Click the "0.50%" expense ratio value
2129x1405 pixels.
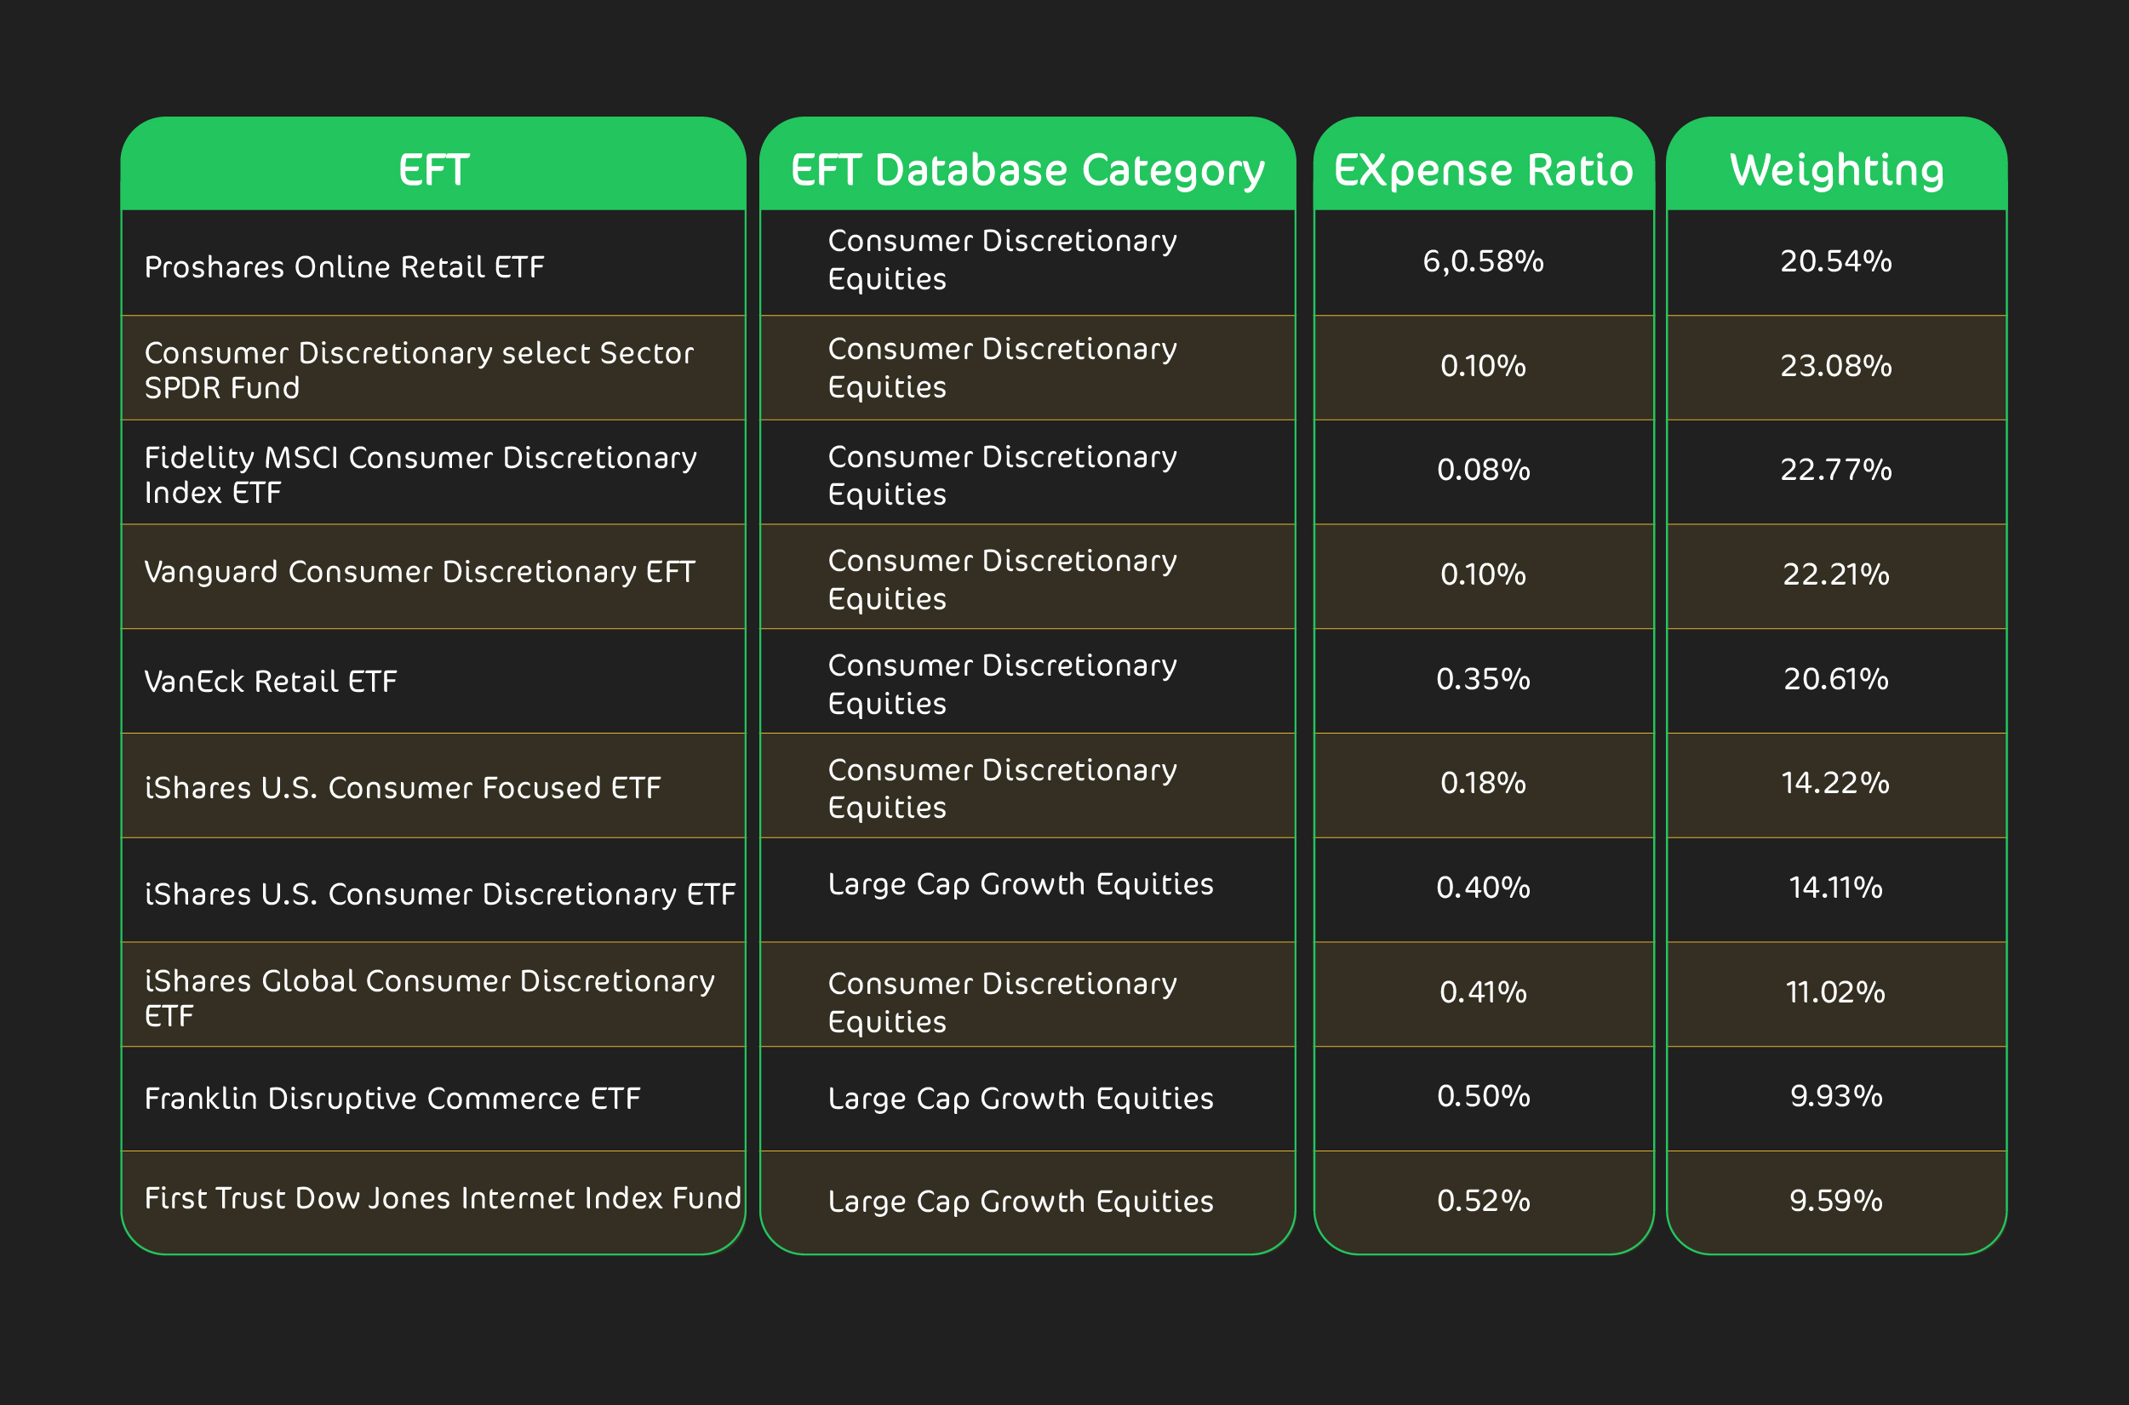coord(1483,1097)
